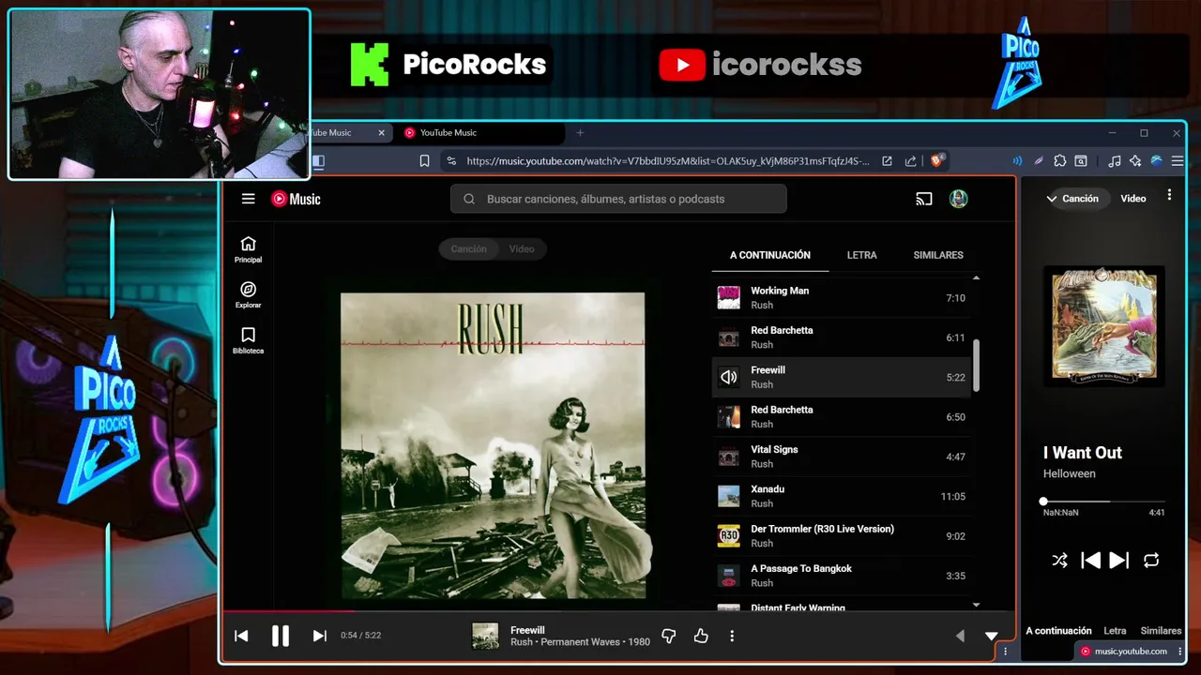Screen dimensions: 1201x675
Task: Open side panel Letra tab
Action: click(x=1115, y=631)
